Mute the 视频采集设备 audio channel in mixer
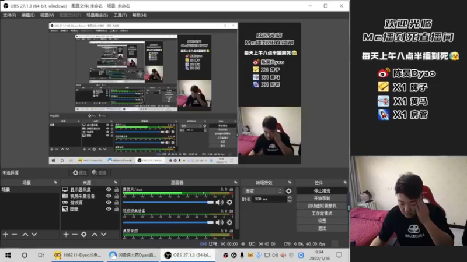Viewport: 467px width, 262px height. pos(219,222)
